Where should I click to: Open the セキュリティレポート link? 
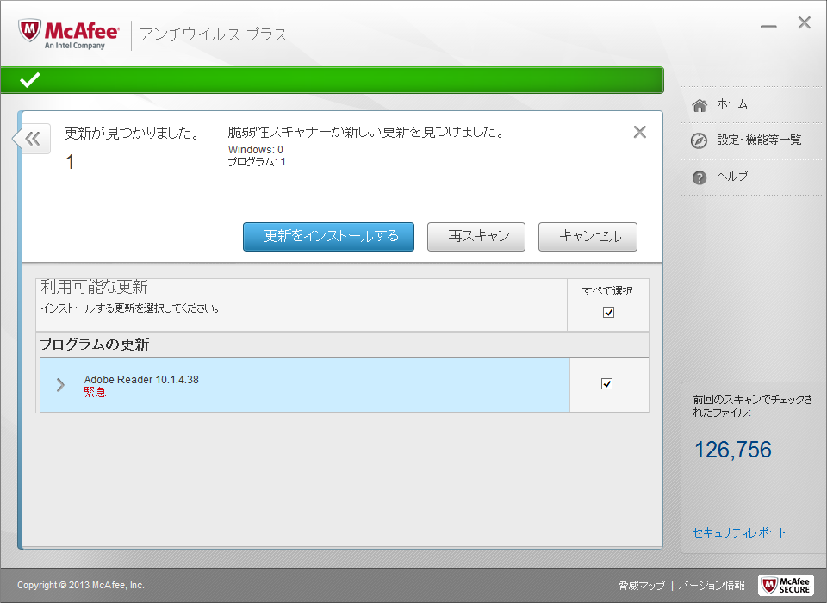pos(739,533)
